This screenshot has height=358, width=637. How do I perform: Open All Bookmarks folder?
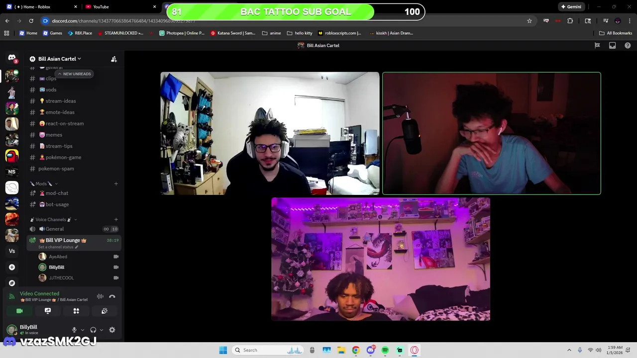pos(616,33)
